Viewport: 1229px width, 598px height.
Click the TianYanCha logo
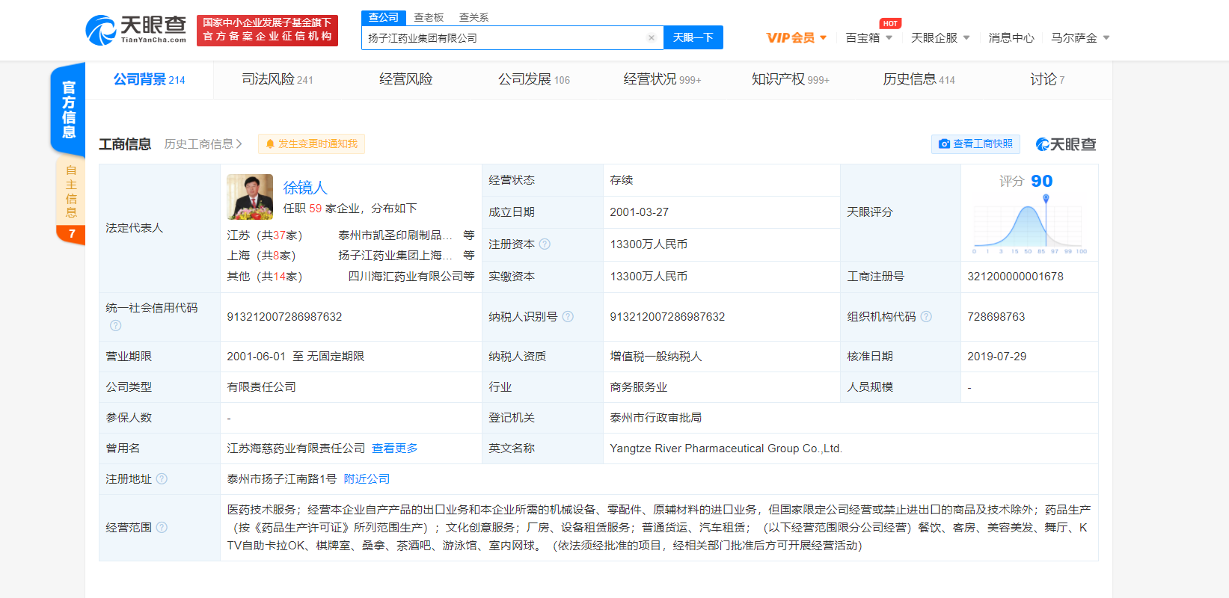(136, 30)
